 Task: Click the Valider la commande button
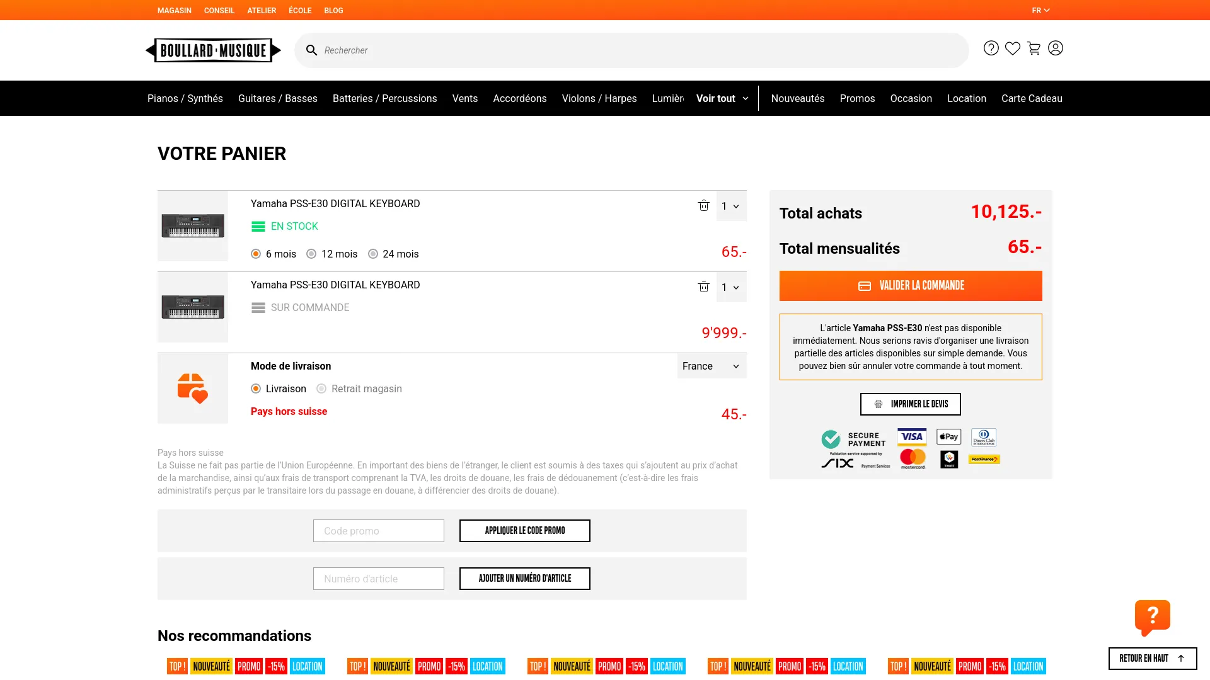pyautogui.click(x=911, y=286)
